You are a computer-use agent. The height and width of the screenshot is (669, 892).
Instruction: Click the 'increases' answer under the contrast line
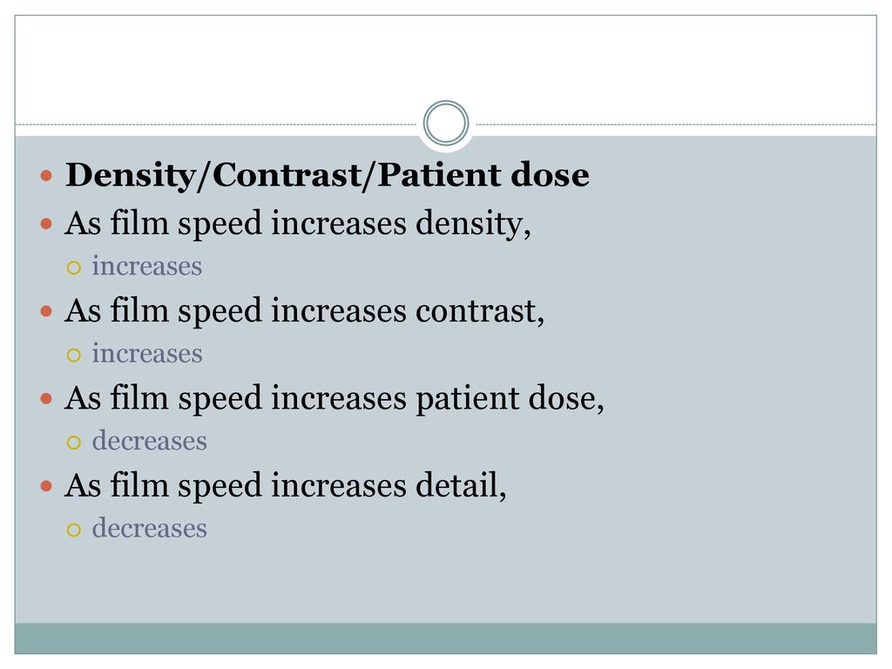(146, 354)
